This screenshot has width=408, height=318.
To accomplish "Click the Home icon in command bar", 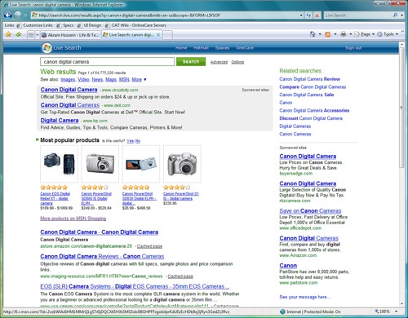I will tap(313, 34).
